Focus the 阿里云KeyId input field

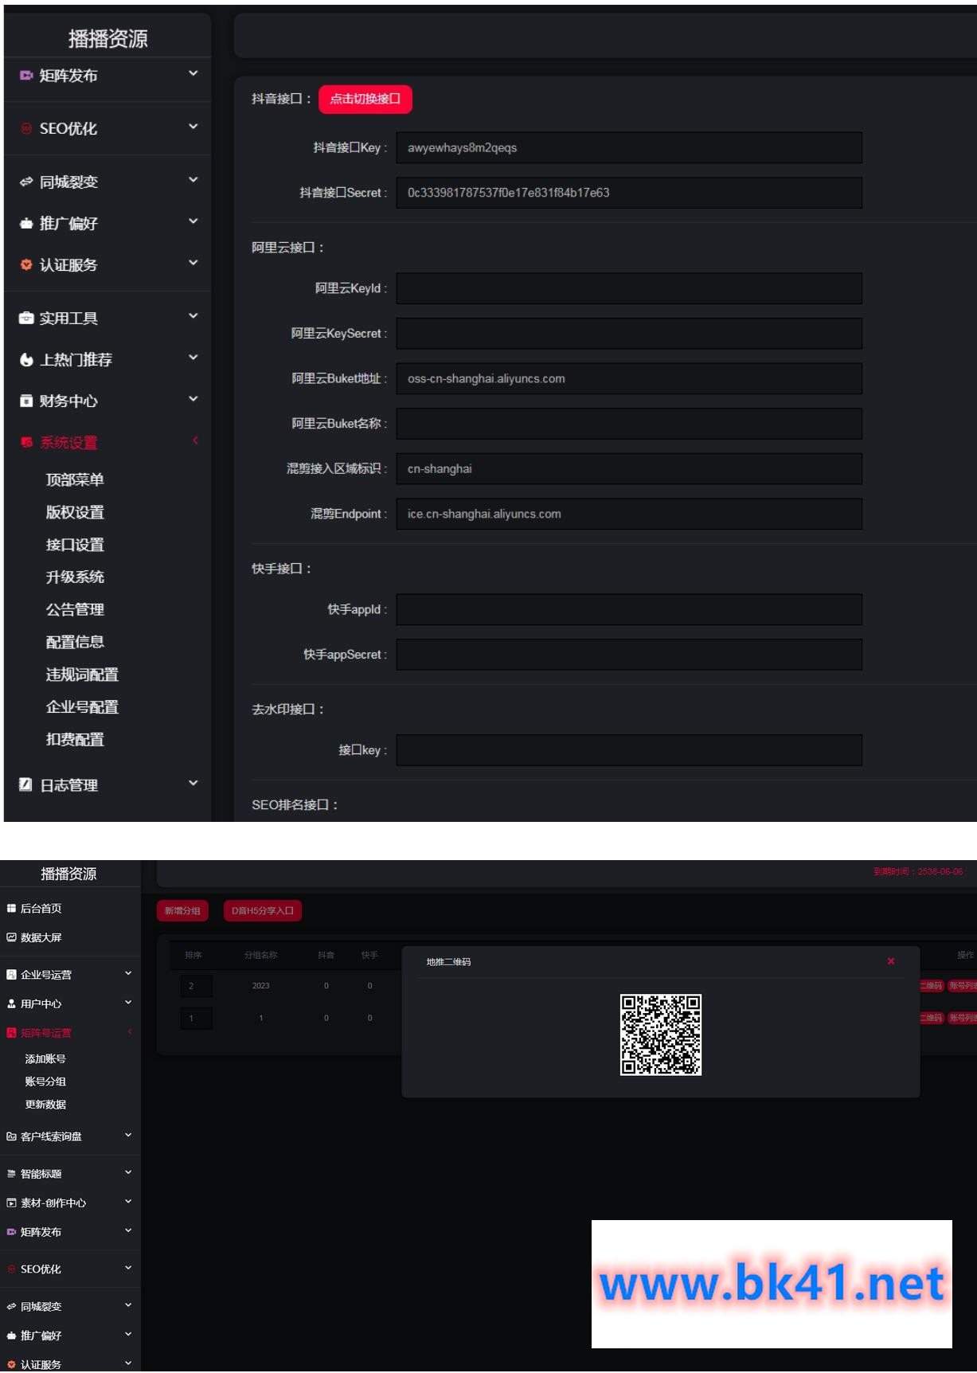point(629,288)
